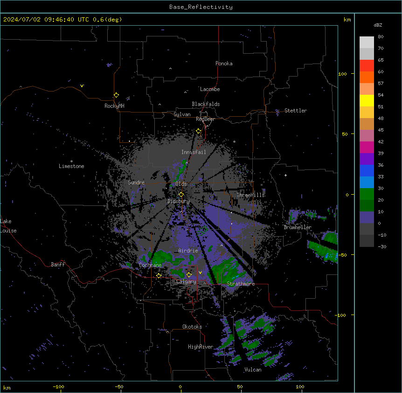This screenshot has width=402, height=393.
Task: Click the Lacombe city label
Action: click(210, 89)
